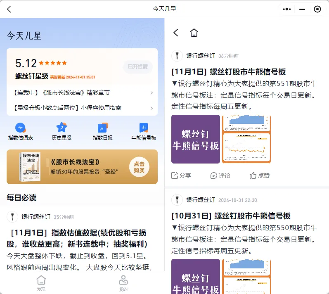Minimize the mini program window

point(302,9)
